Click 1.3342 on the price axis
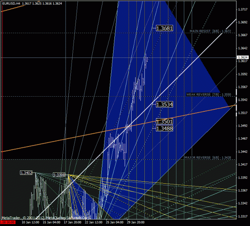 tap(243, 203)
